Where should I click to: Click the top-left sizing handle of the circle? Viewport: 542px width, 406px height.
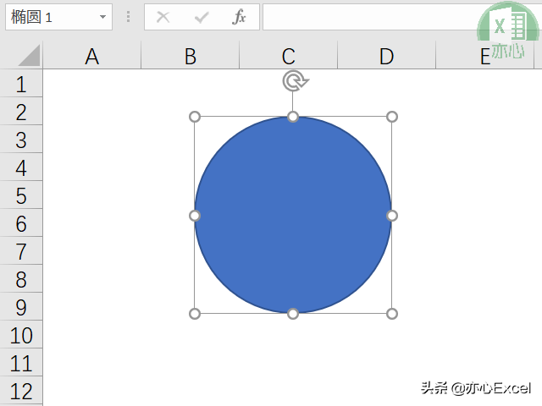pyautogui.click(x=195, y=117)
